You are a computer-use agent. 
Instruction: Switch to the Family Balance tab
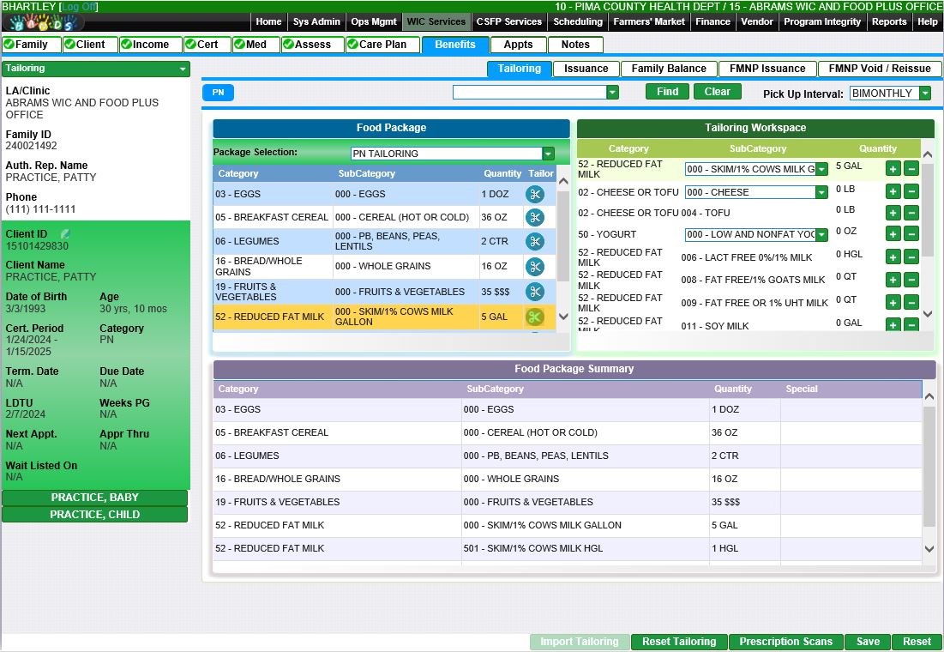point(669,69)
